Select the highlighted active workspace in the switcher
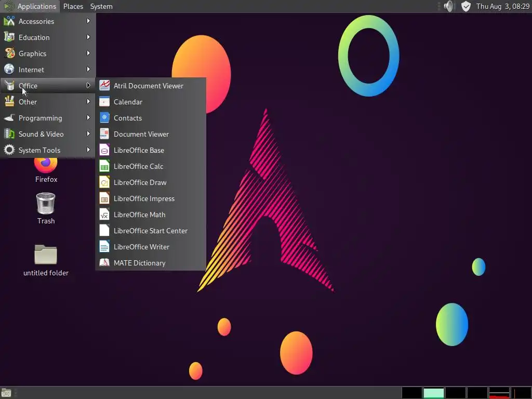Image resolution: width=532 pixels, height=399 pixels. (x=433, y=393)
